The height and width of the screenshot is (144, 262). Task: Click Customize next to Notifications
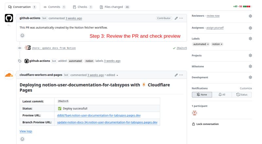pyautogui.click(x=246, y=88)
